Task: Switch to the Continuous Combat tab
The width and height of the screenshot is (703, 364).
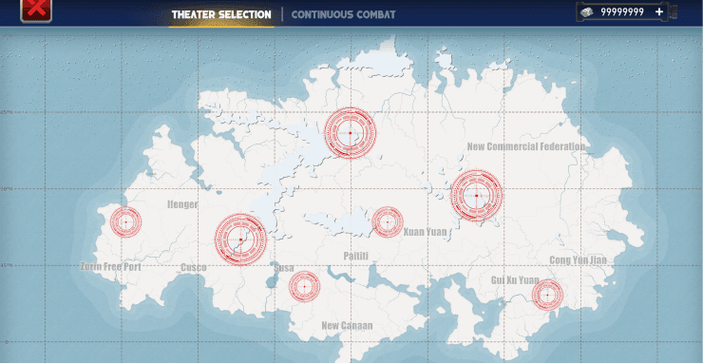Action: (x=344, y=14)
